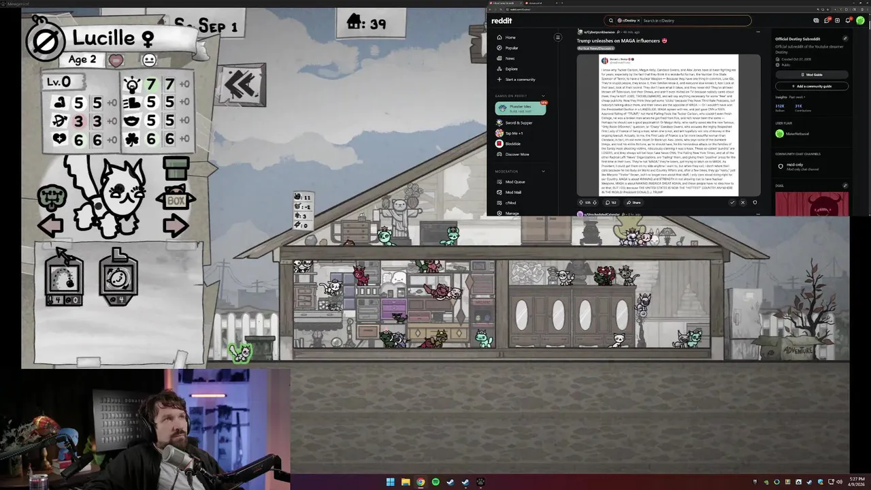Viewport: 871px width, 490px height.
Task: Collapse the Games on Reddit section
Action: (542, 96)
